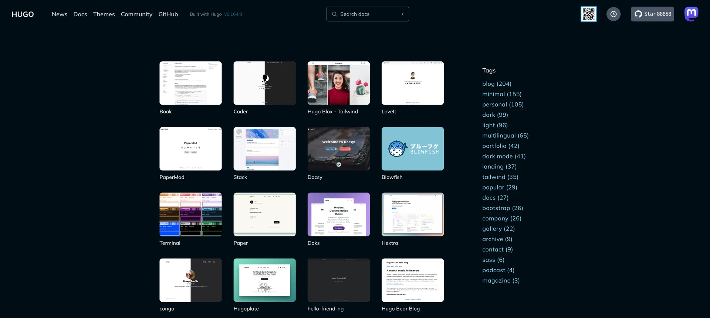Filter by gallery (22) tag

[498, 229]
